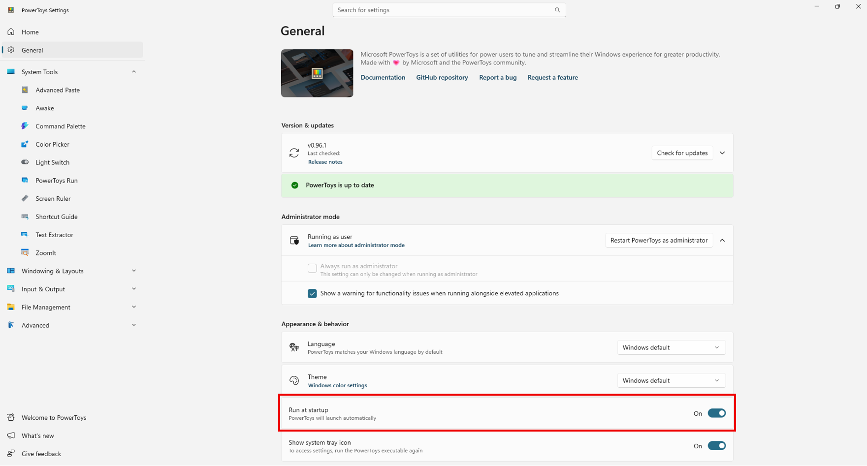Go to the Home page
Screen dimensions: 867x466
[30, 32]
